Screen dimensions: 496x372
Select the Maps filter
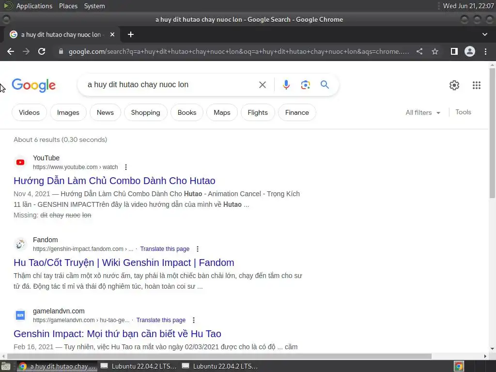tap(222, 112)
